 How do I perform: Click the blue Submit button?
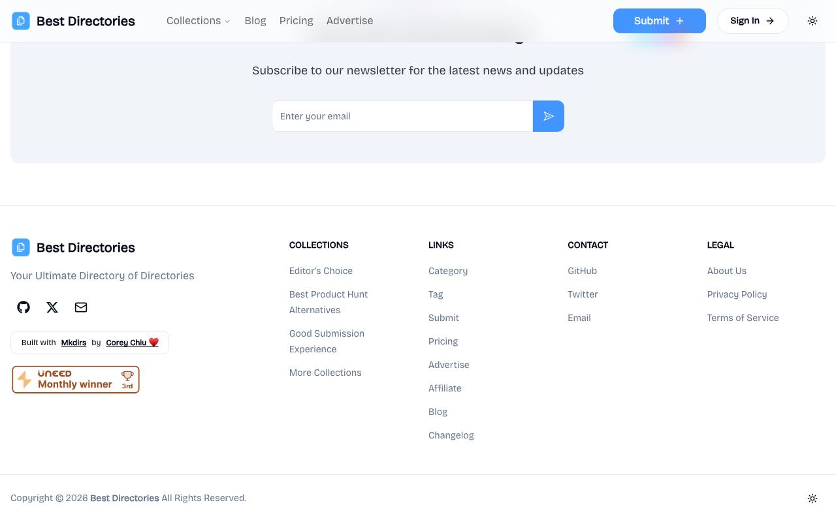click(x=660, y=21)
